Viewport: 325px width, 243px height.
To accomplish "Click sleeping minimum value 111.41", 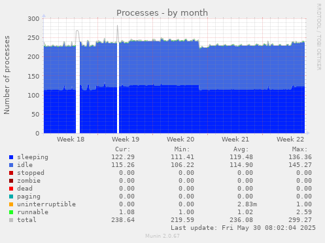I will click(182, 157).
